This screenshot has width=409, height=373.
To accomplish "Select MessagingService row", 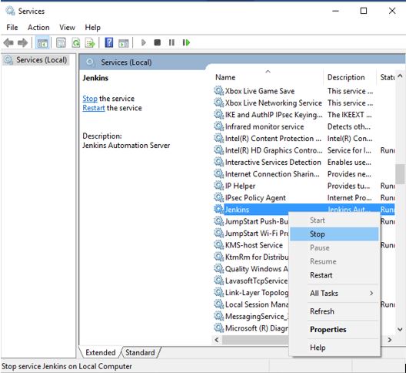I will tap(251, 316).
